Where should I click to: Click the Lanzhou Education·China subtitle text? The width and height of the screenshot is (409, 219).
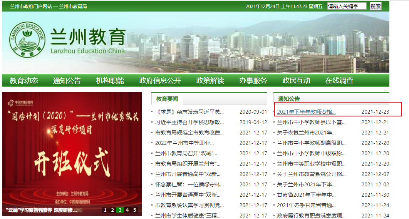(88, 51)
